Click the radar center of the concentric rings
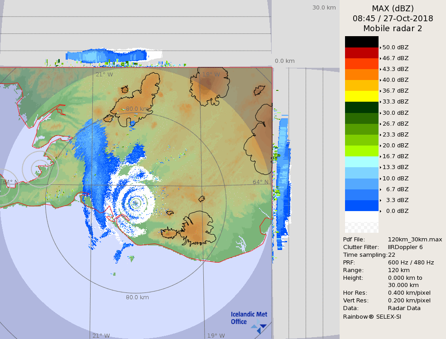This screenshot has height=339, width=446. point(135,203)
